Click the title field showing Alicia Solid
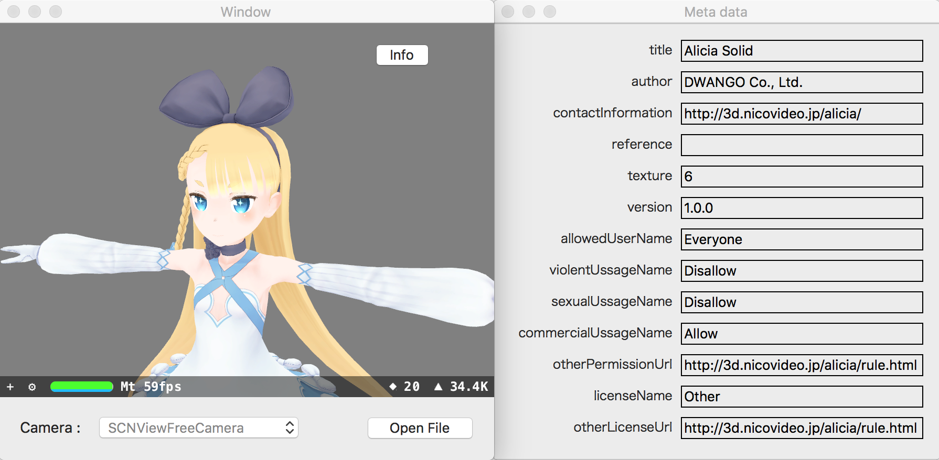939x460 pixels. pos(802,51)
